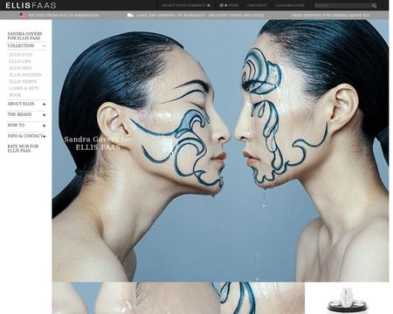The image size is (393, 314).
Task: Open the Login/Register link
Action: [290, 5]
